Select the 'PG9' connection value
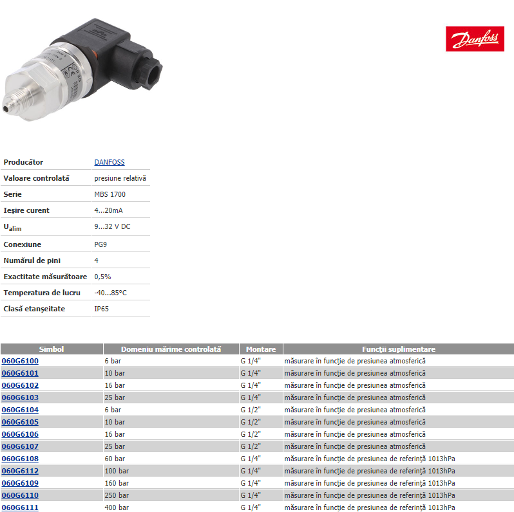Viewport: 514px width, 512px height. pyautogui.click(x=100, y=244)
